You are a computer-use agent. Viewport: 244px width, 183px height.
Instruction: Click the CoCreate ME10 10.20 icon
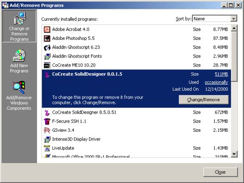click(x=47, y=65)
